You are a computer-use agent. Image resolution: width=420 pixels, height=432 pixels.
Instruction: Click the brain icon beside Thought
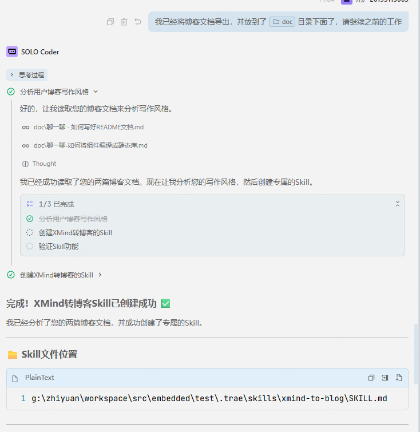pos(25,164)
